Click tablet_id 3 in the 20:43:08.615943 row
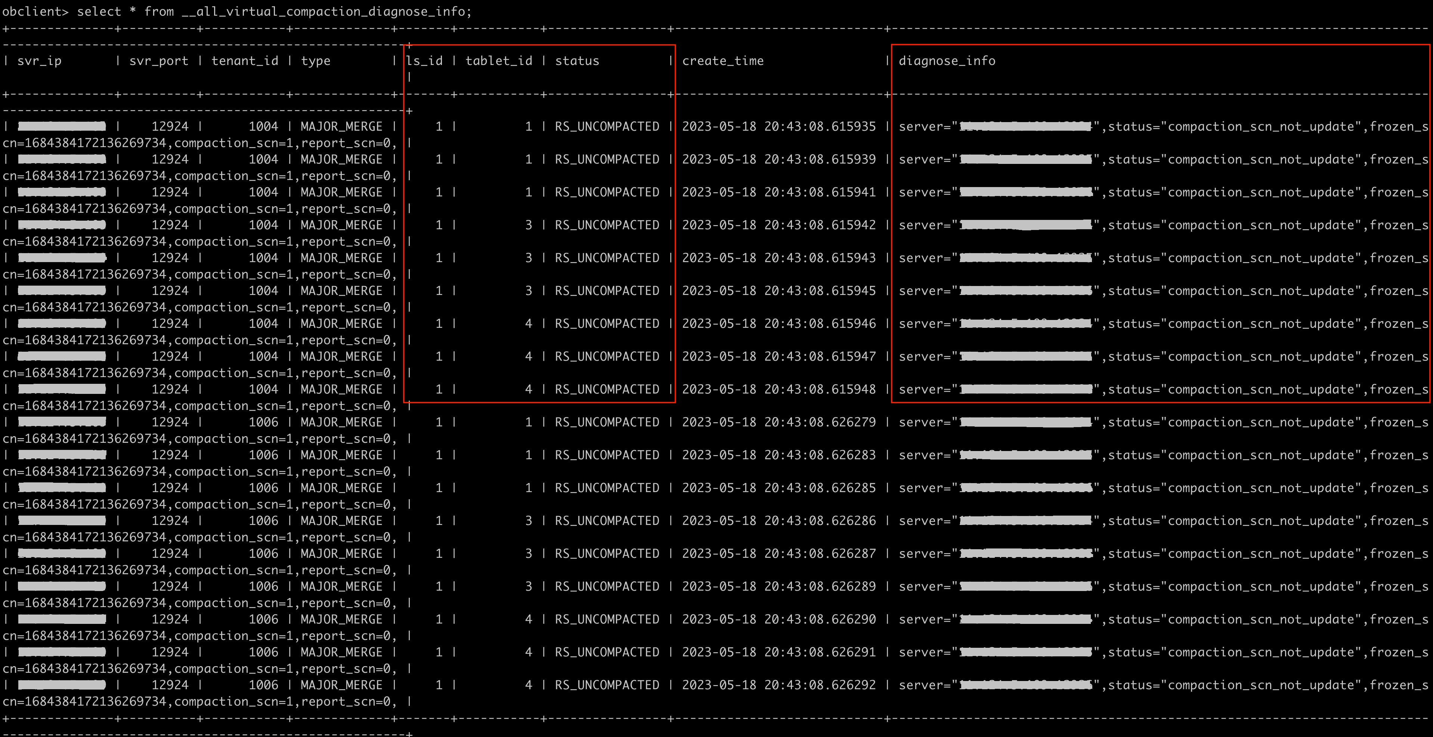The image size is (1433, 737). 529,258
